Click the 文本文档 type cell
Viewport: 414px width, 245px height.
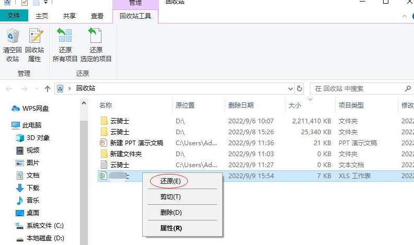351,165
